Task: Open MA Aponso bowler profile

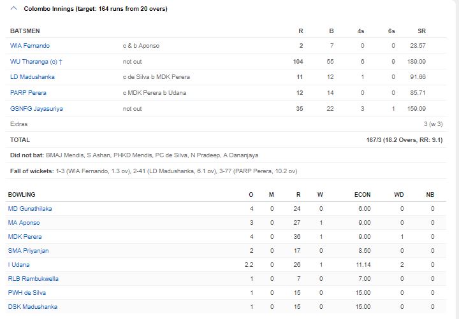Action: [24, 223]
